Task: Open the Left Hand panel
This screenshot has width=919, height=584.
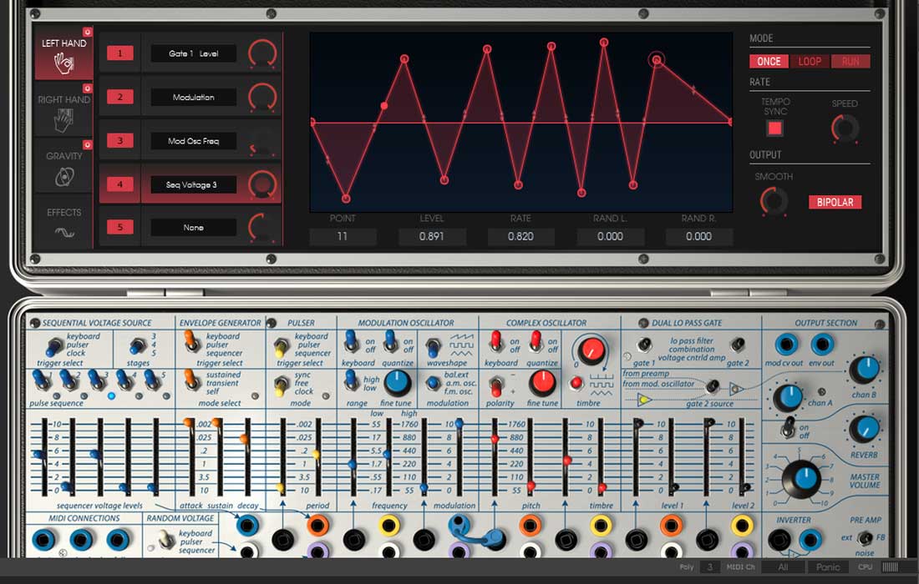Action: tap(63, 53)
